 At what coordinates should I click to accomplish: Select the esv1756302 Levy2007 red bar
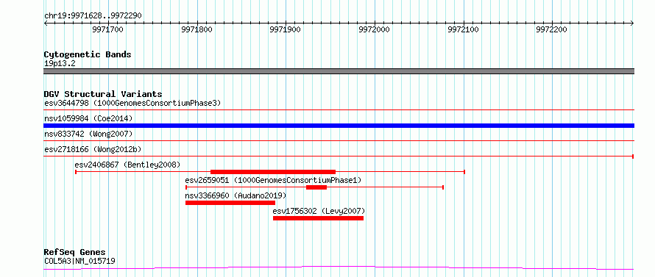coord(318,218)
